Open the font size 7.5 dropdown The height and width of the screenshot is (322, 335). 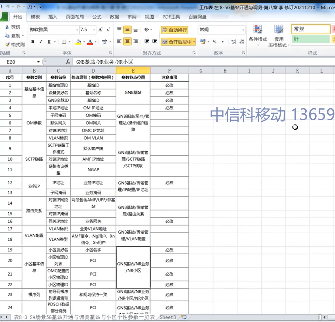(94, 30)
